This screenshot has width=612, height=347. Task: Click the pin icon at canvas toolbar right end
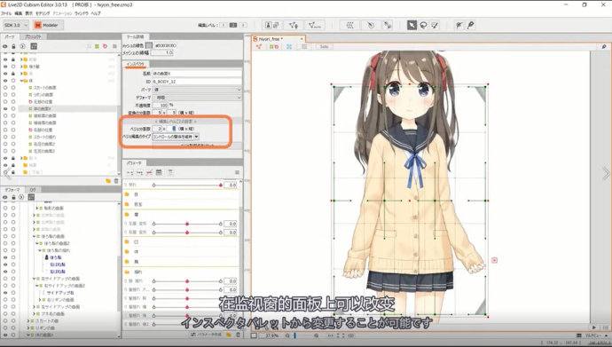[604, 46]
